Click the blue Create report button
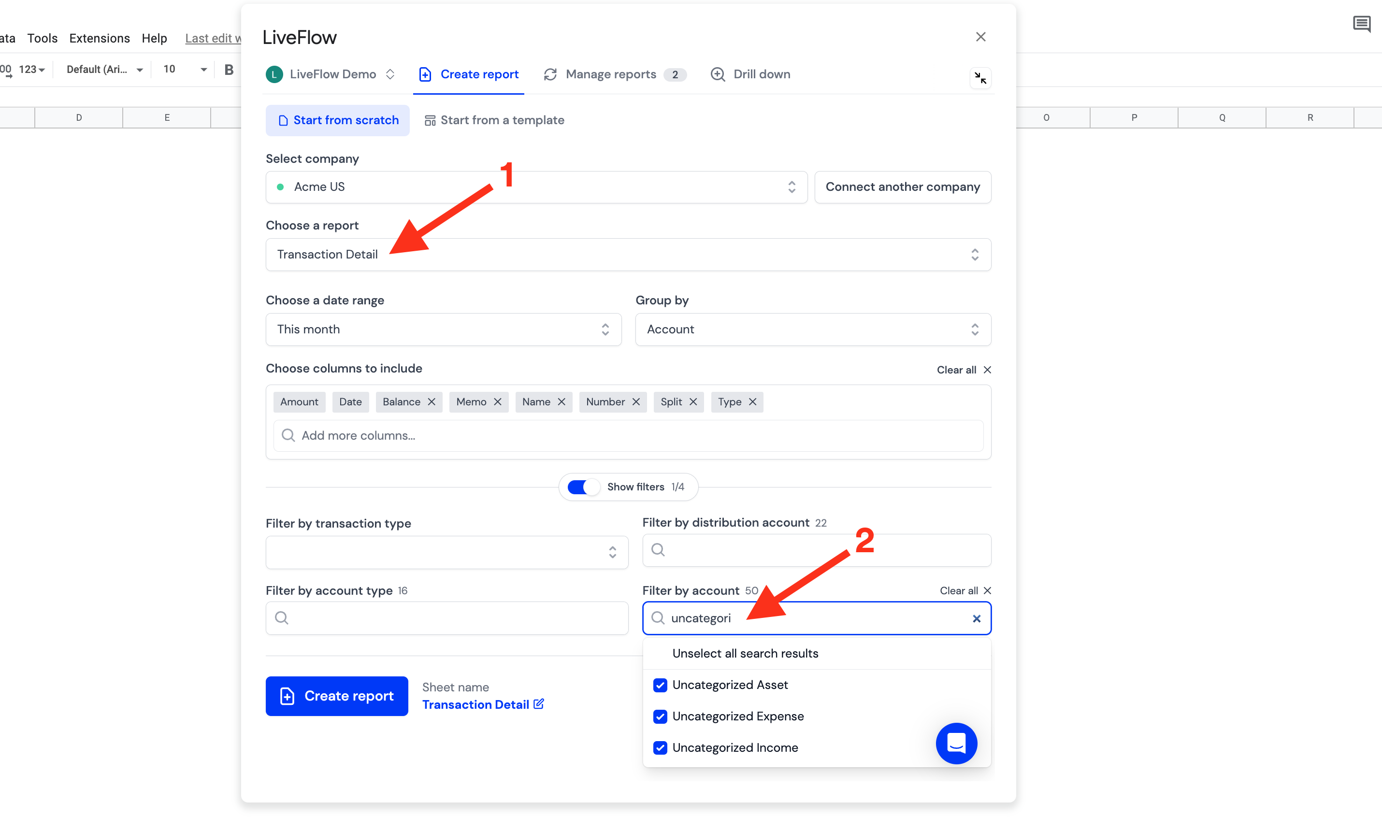 pos(336,696)
